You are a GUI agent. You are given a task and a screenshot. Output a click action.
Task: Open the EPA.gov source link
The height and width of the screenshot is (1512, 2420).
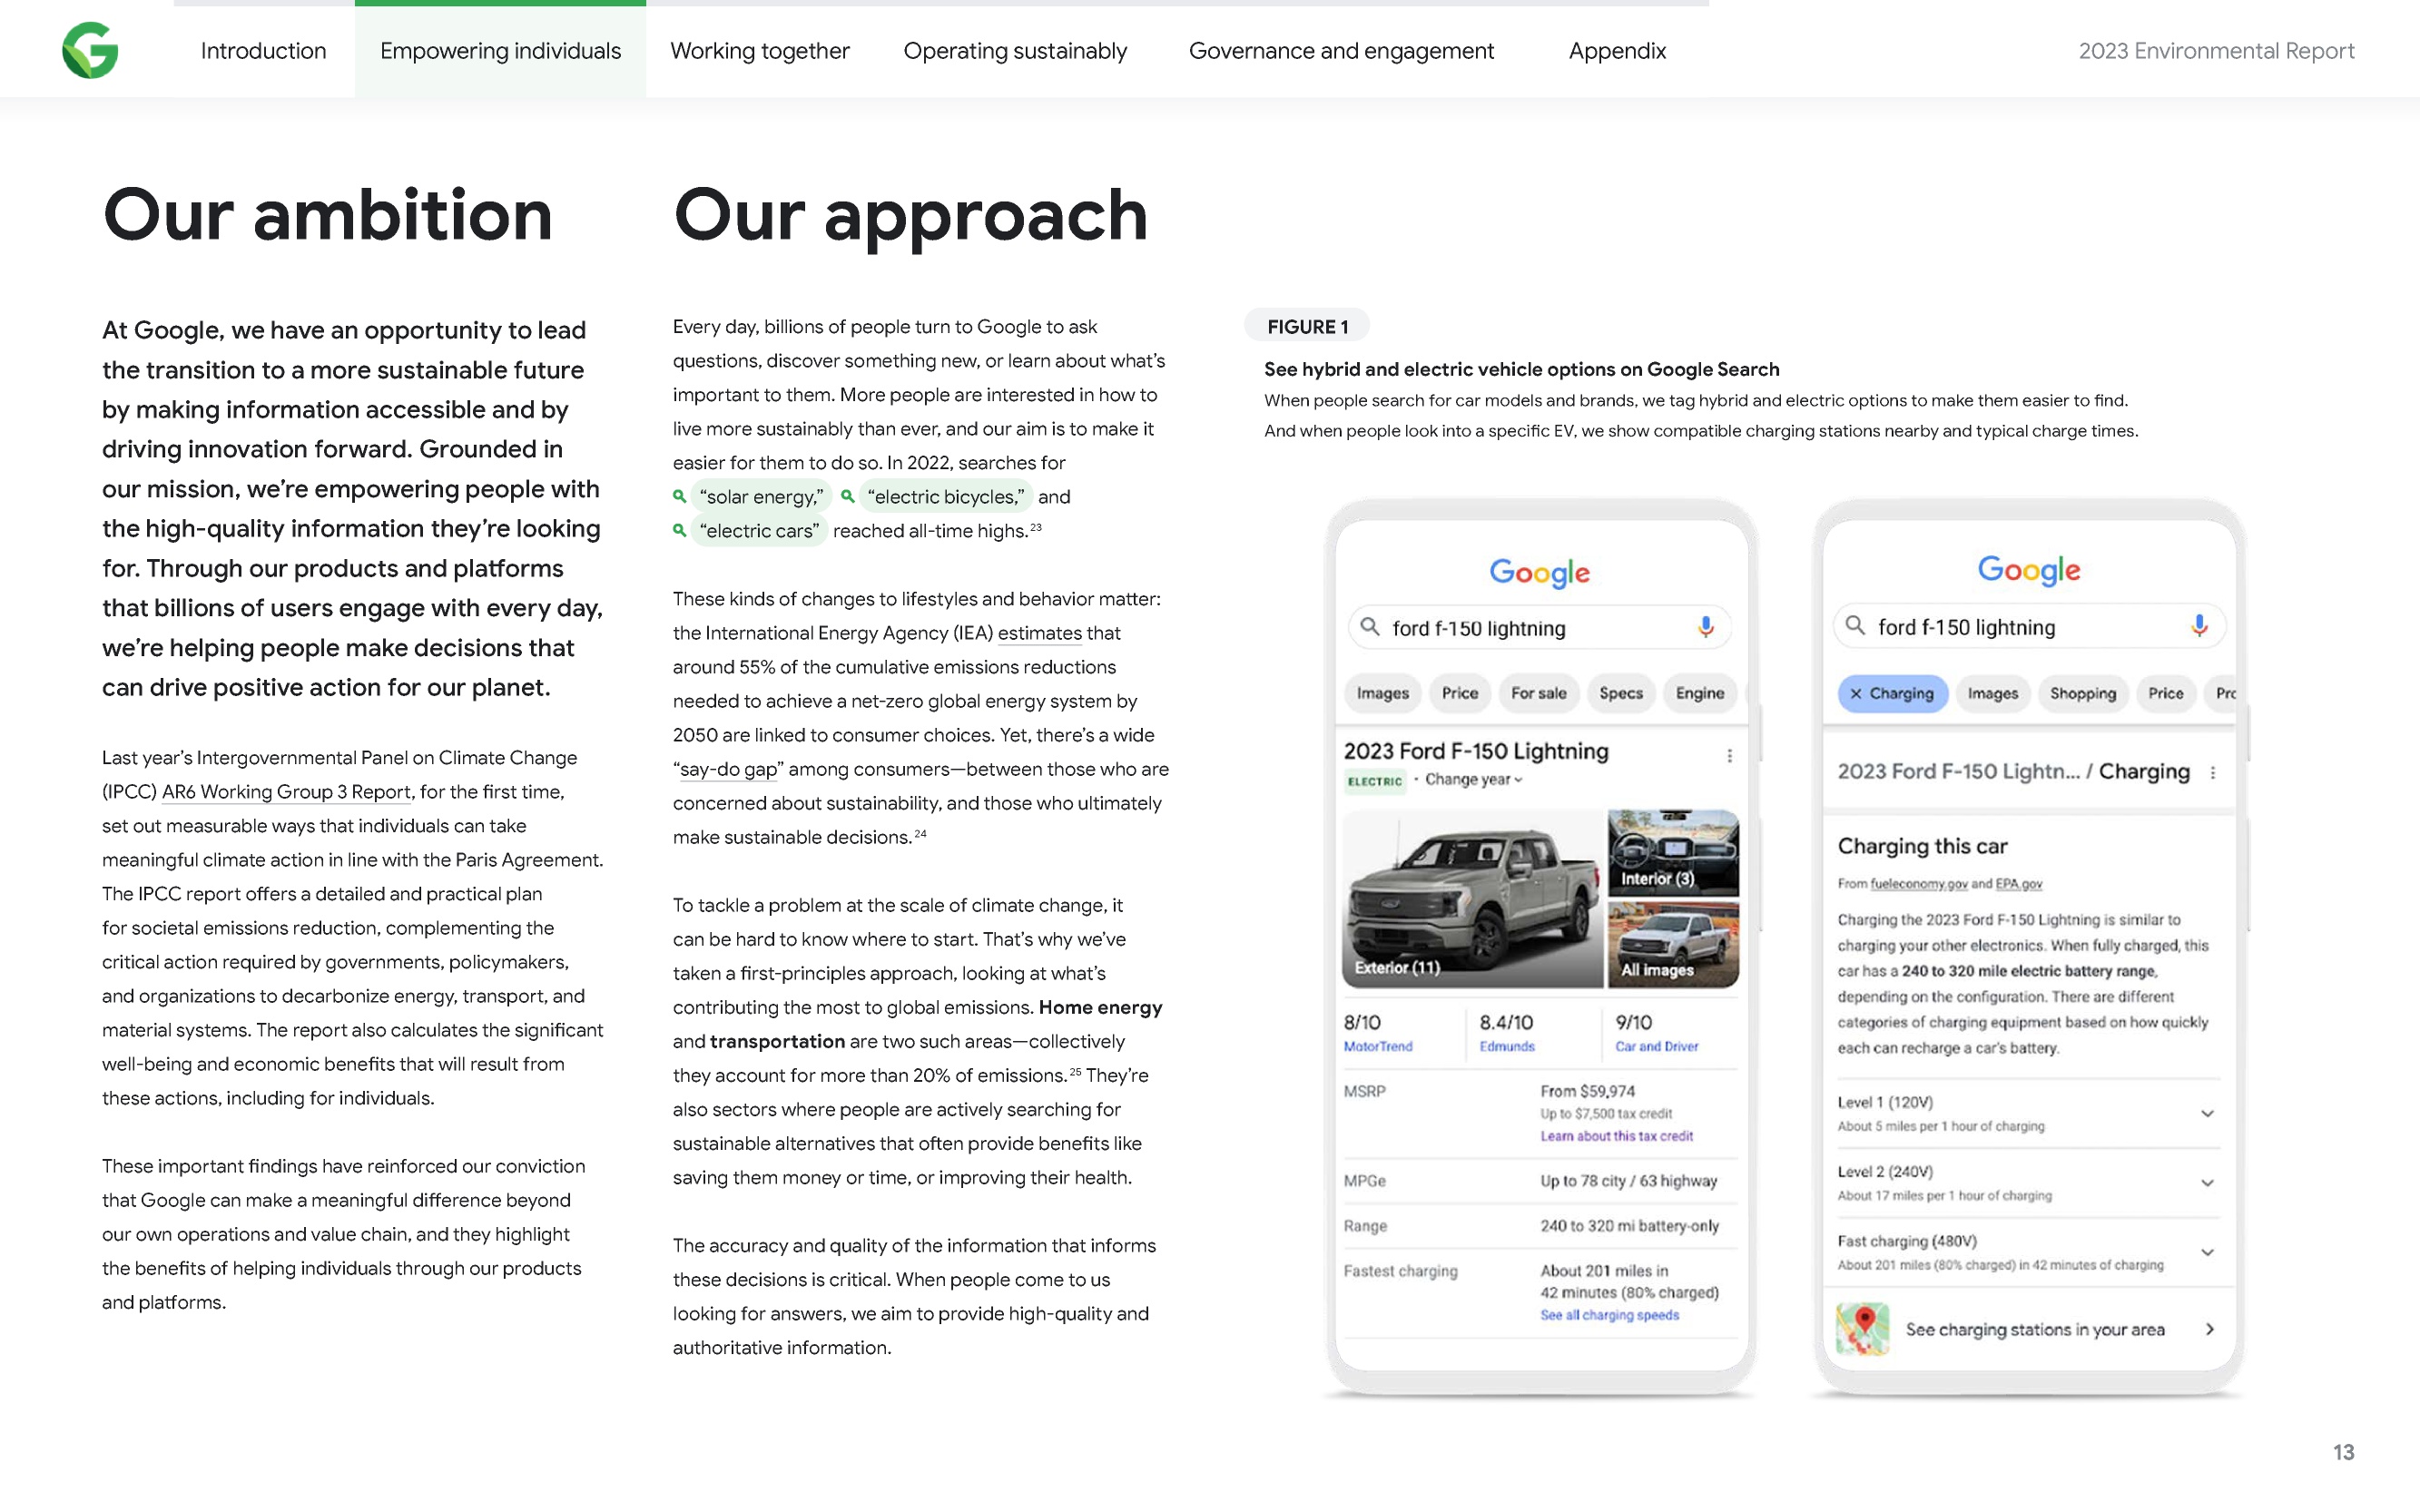(x=2018, y=884)
